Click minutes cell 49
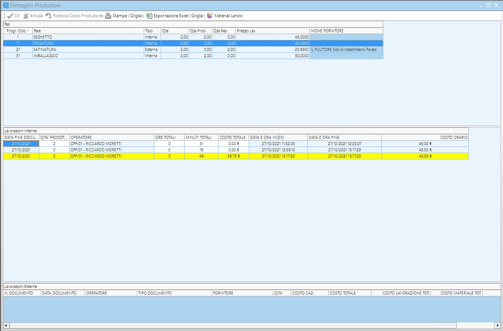Viewport: 503px width, 331px height. pyautogui.click(x=201, y=156)
